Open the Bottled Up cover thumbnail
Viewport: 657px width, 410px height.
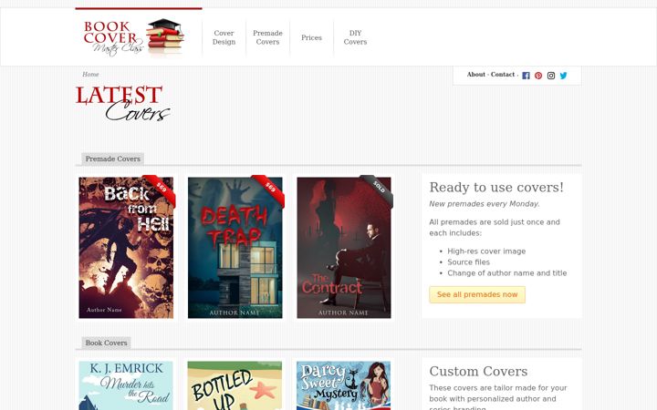click(x=235, y=385)
